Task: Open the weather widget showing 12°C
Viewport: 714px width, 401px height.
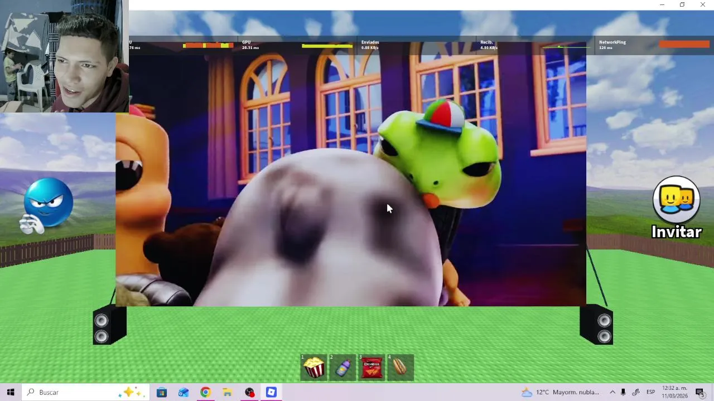Action: 560,392
